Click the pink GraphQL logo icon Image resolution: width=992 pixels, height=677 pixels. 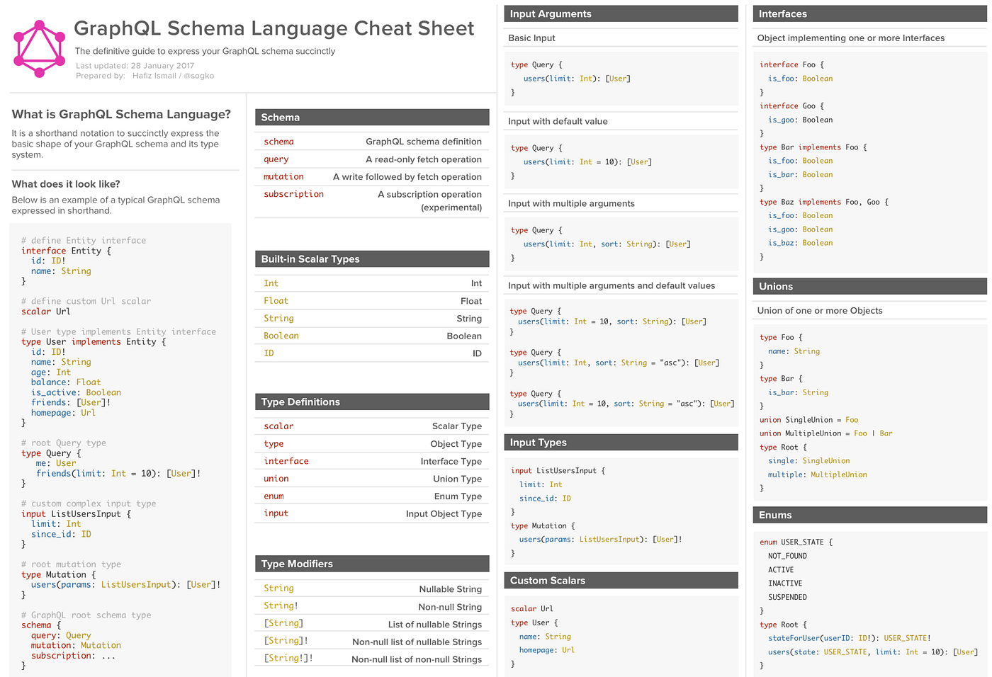[39, 47]
